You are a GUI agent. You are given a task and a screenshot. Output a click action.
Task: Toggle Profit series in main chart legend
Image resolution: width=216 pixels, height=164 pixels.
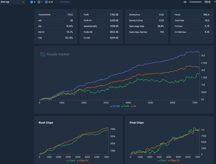click(x=125, y=106)
